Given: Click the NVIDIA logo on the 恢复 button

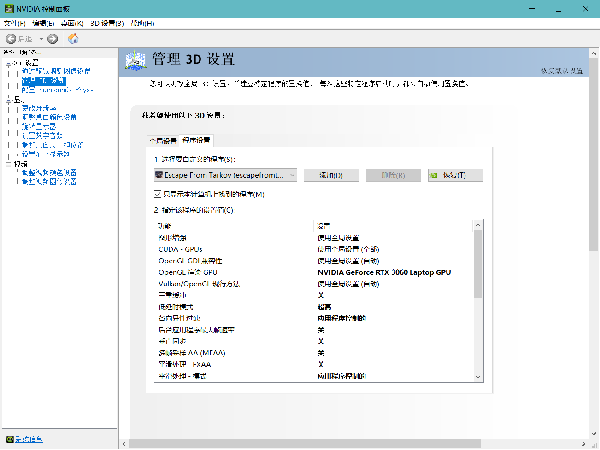Looking at the screenshot, I should 434,175.
